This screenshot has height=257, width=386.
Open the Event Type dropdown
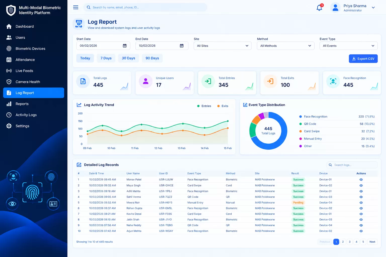[349, 46]
